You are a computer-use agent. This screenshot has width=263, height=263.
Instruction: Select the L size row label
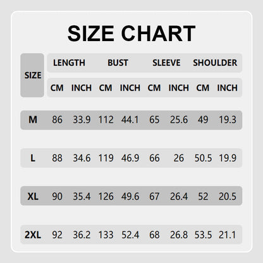point(33,158)
